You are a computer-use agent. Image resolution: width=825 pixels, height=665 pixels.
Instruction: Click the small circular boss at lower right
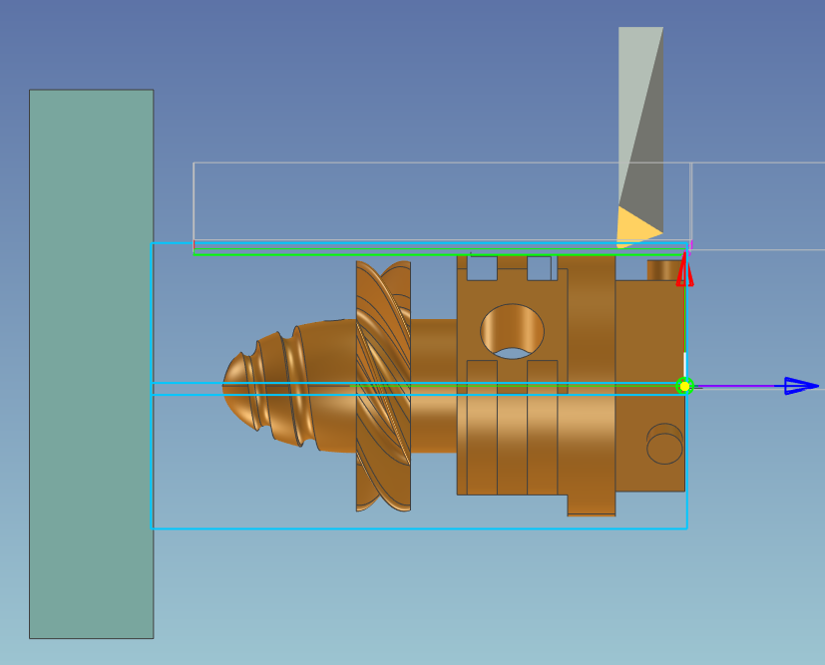point(664,444)
